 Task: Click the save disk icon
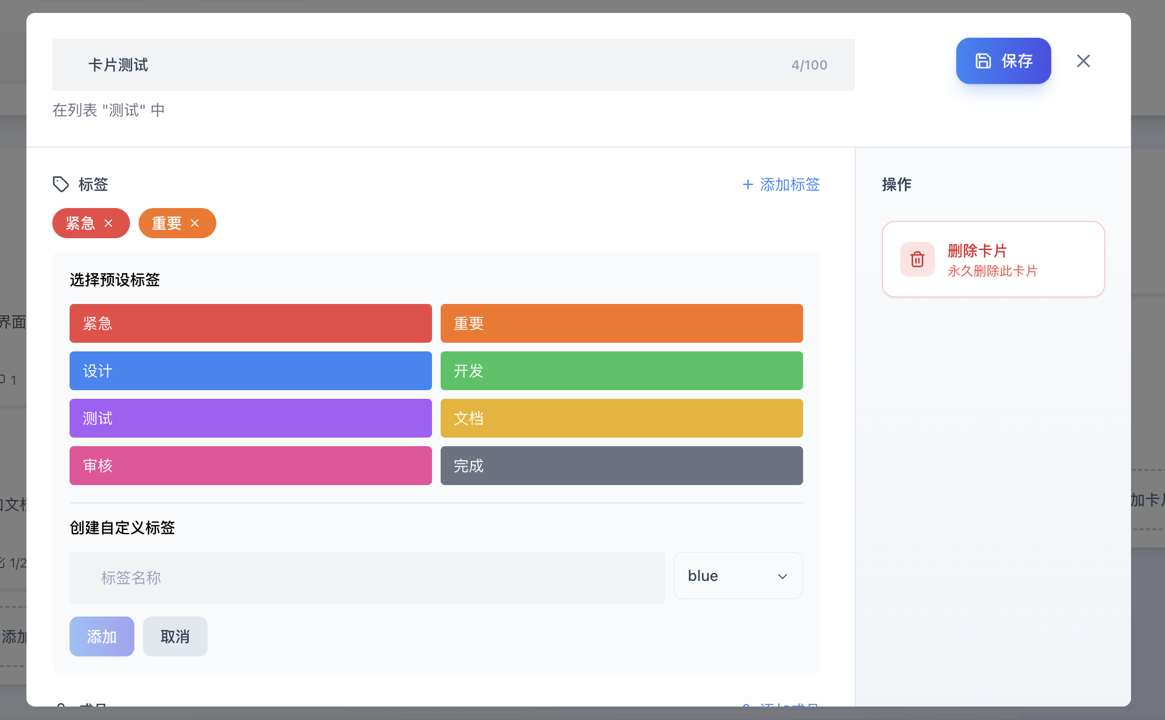(983, 61)
